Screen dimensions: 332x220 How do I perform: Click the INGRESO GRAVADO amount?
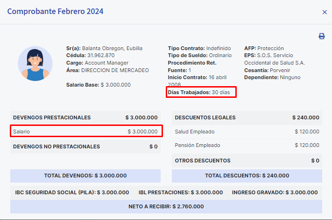pos(302,192)
